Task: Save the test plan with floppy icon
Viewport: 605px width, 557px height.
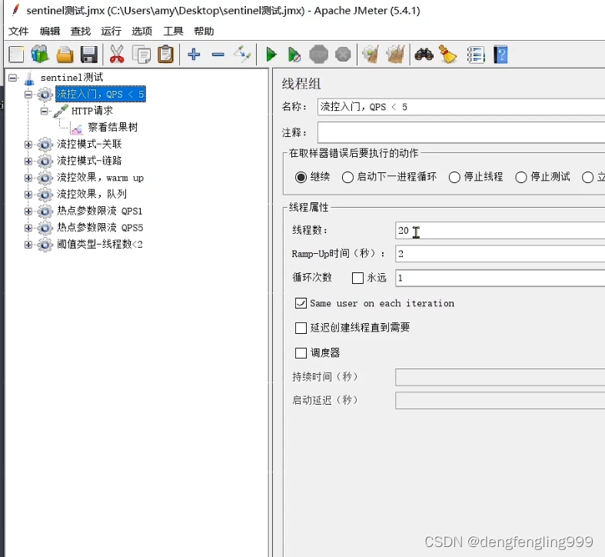Action: tap(89, 55)
